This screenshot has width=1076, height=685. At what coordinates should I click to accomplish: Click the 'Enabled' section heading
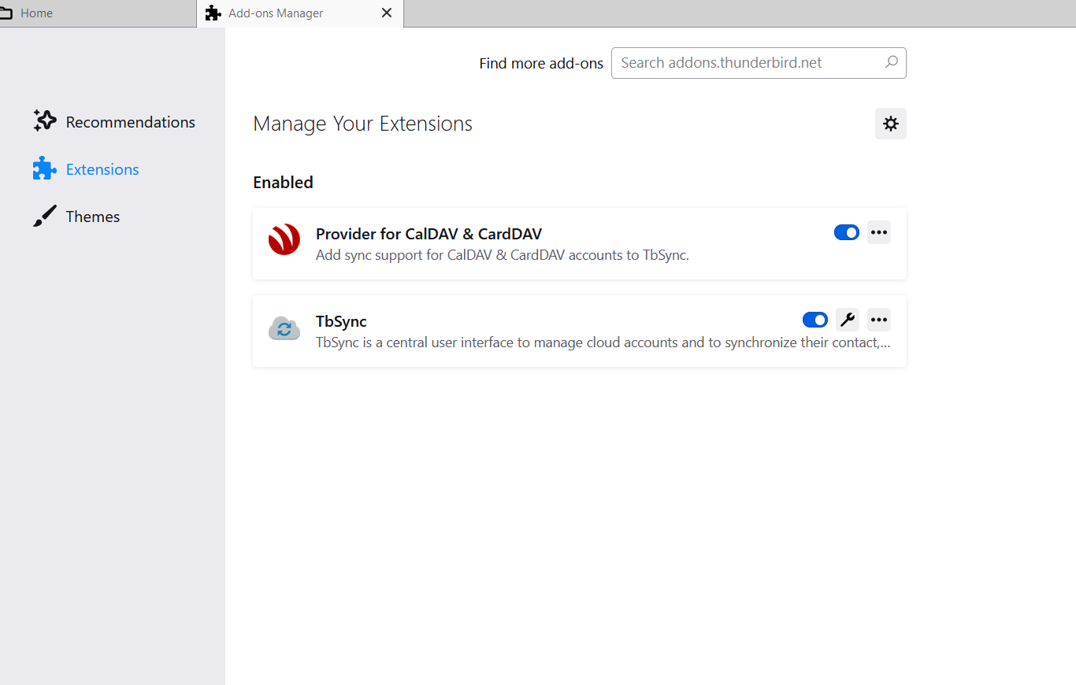(x=283, y=183)
